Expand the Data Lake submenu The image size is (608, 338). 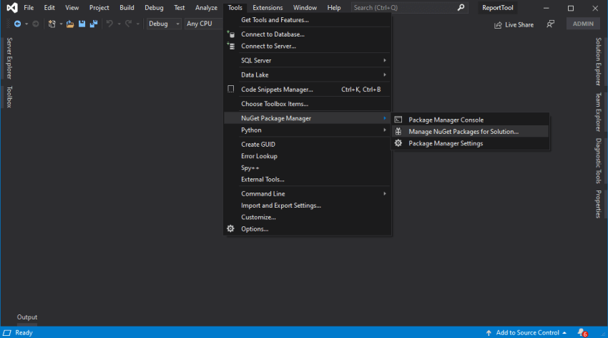point(307,74)
